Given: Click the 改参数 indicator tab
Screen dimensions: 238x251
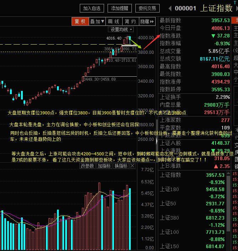Looking at the screenshot, I should [88, 166].
